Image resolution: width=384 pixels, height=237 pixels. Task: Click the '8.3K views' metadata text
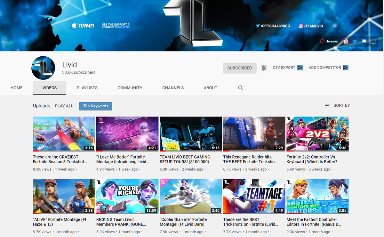click(x=42, y=169)
